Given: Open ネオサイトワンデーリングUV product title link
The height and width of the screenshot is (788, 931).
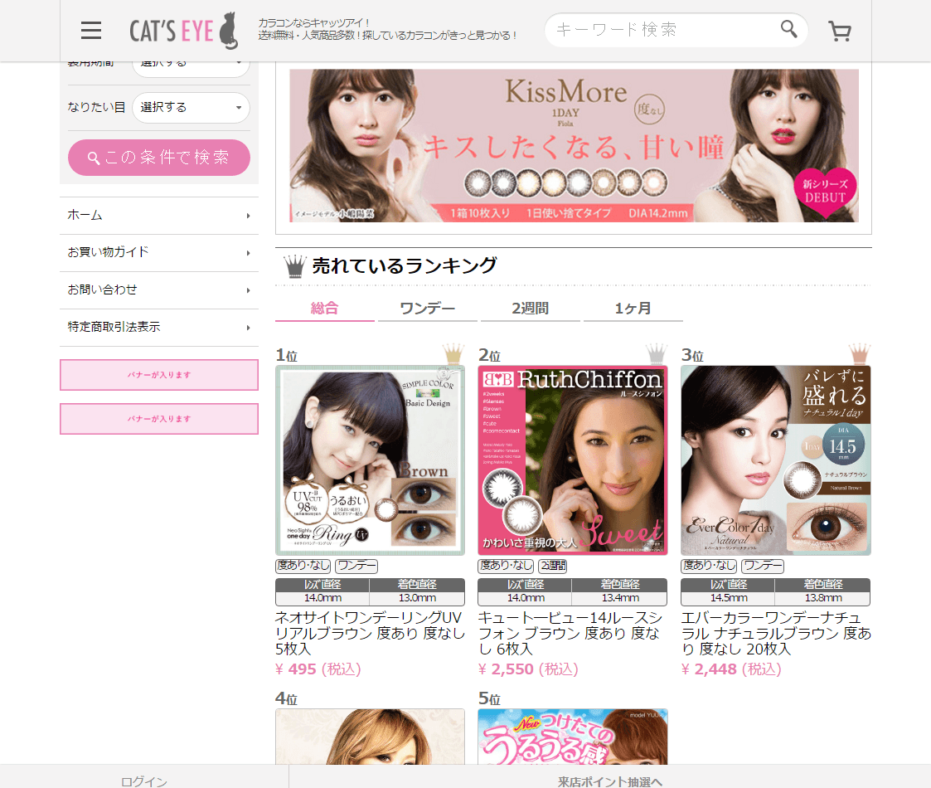Looking at the screenshot, I should coord(370,634).
